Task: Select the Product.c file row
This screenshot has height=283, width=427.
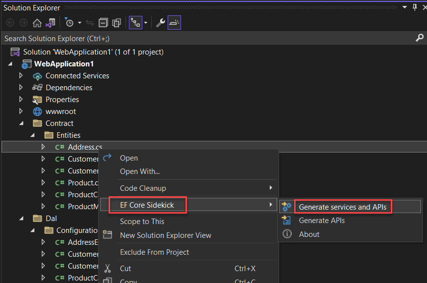Action: (83, 183)
